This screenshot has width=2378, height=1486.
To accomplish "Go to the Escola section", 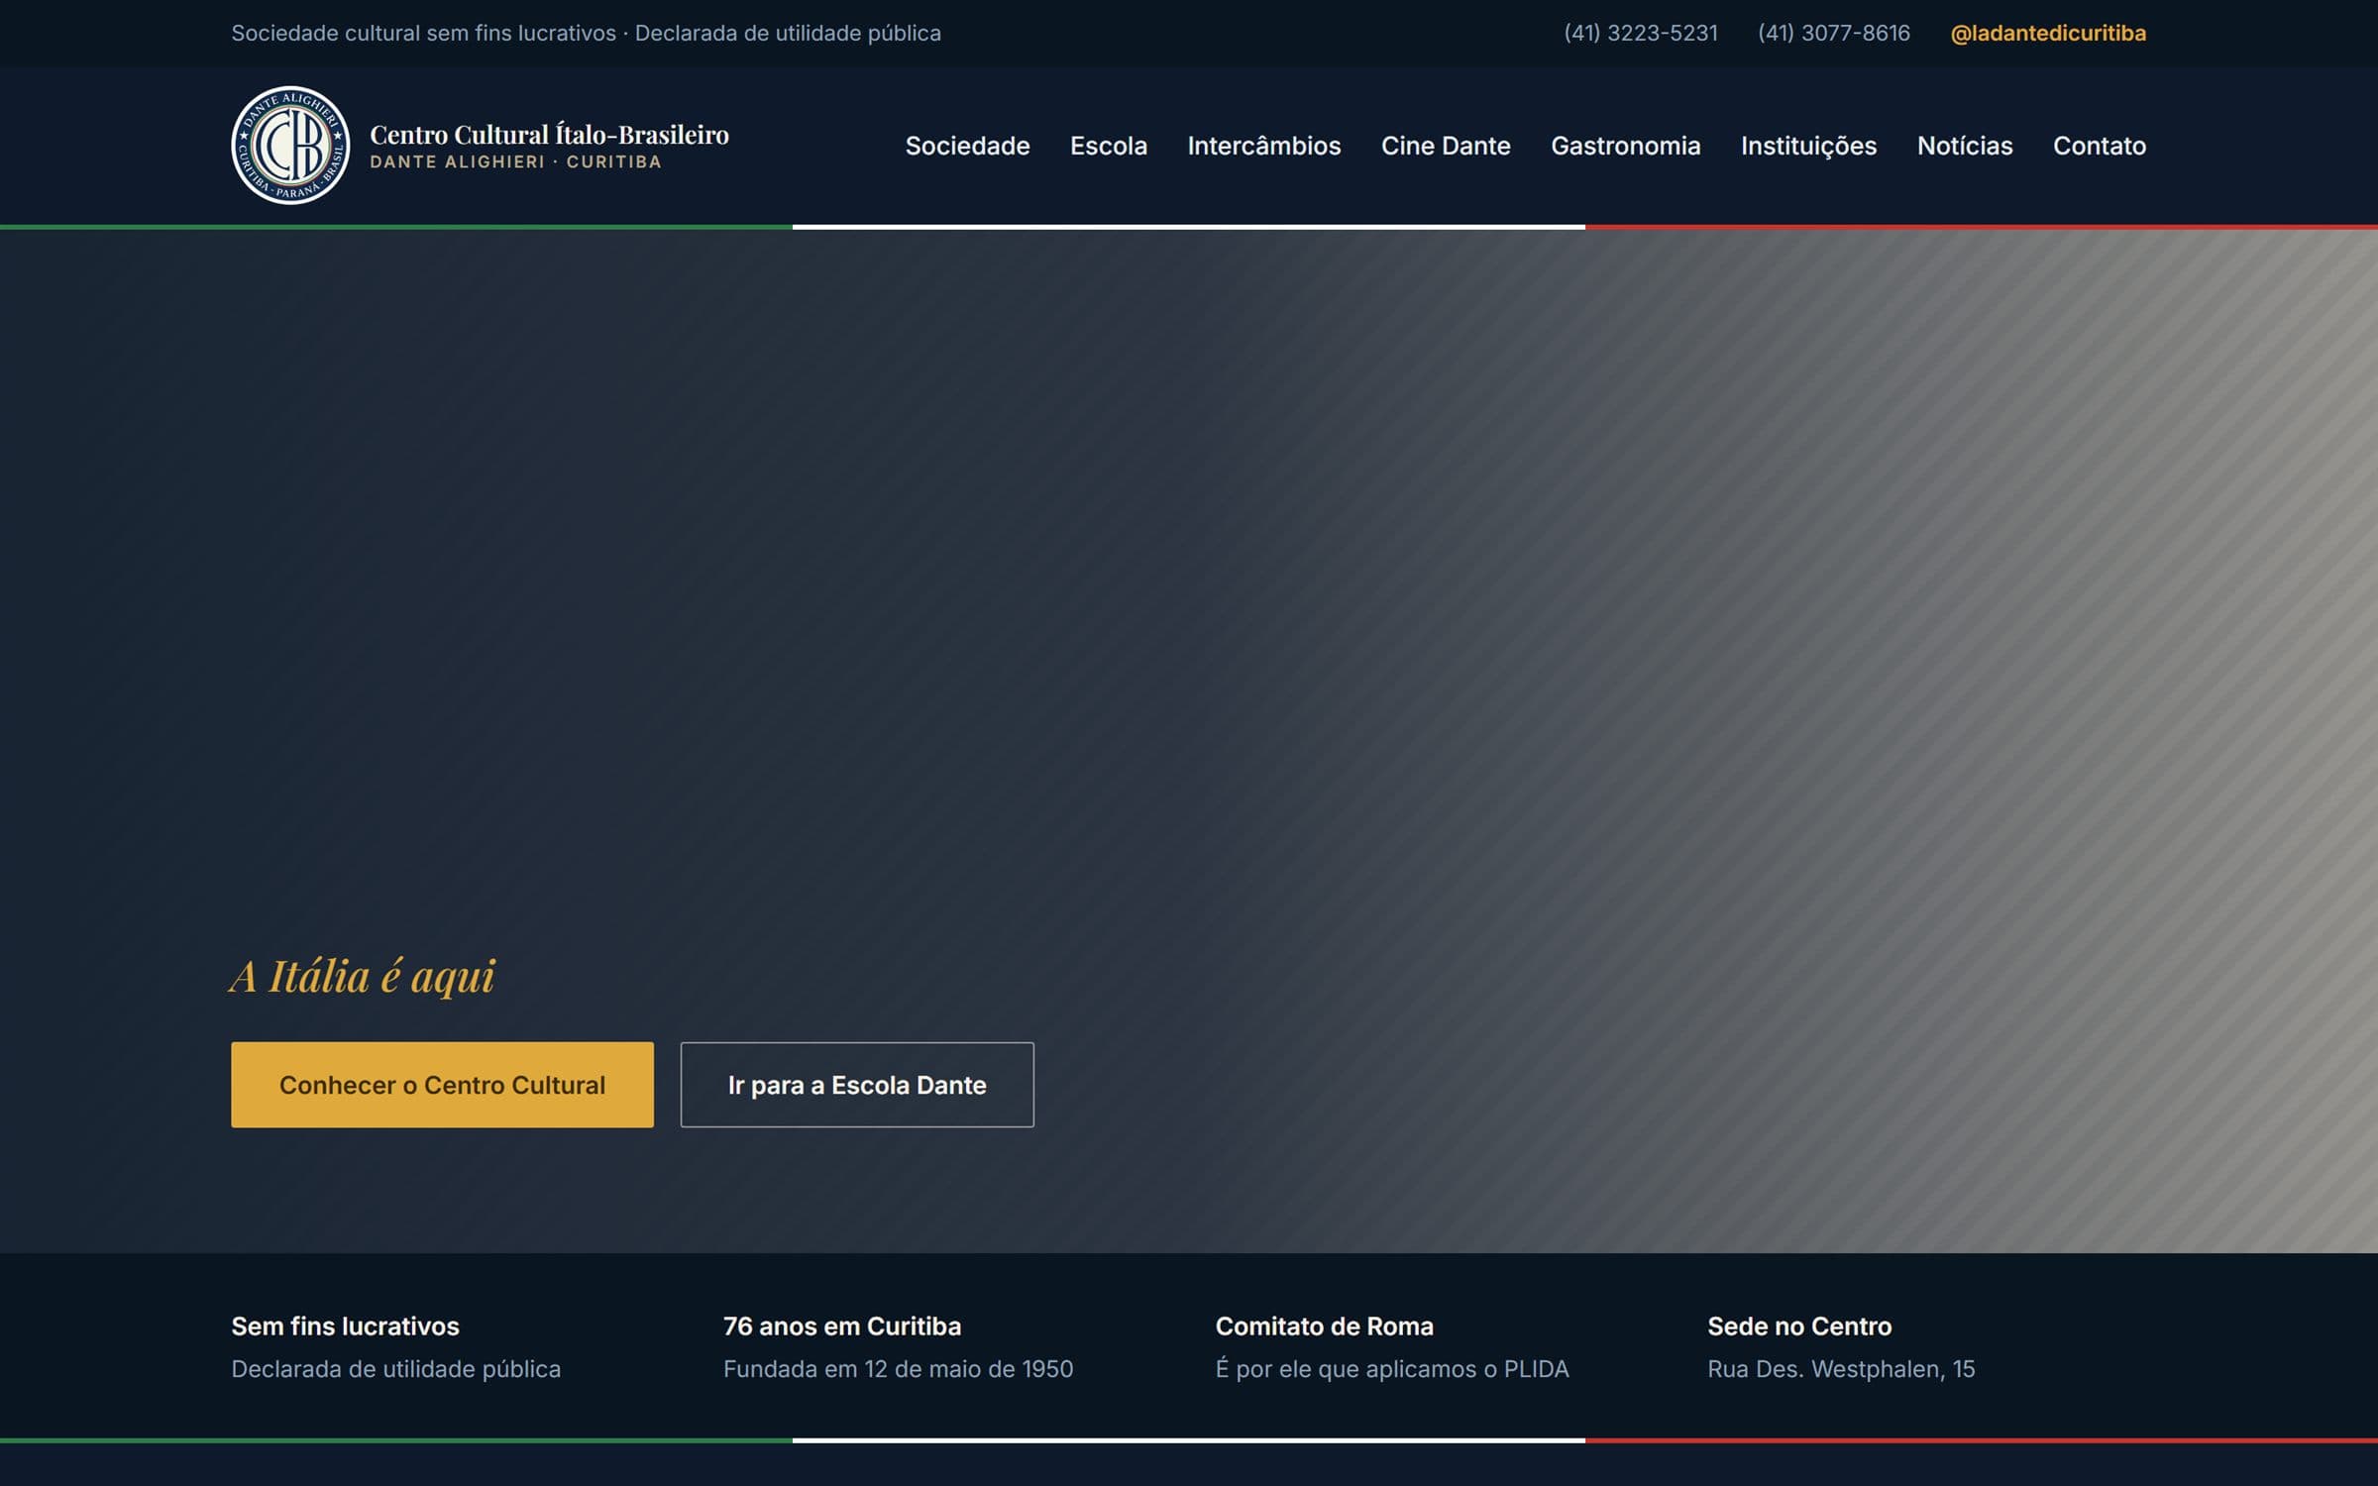I will point(1109,146).
